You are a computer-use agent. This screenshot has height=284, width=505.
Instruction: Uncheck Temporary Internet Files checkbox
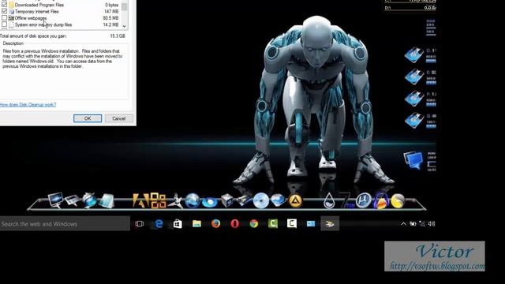[x=4, y=11]
